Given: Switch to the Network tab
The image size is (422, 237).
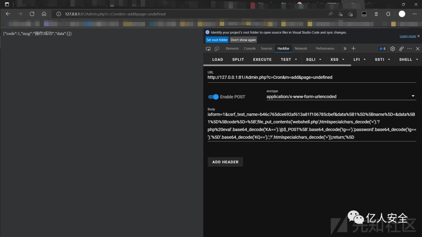Looking at the screenshot, I should (x=301, y=49).
